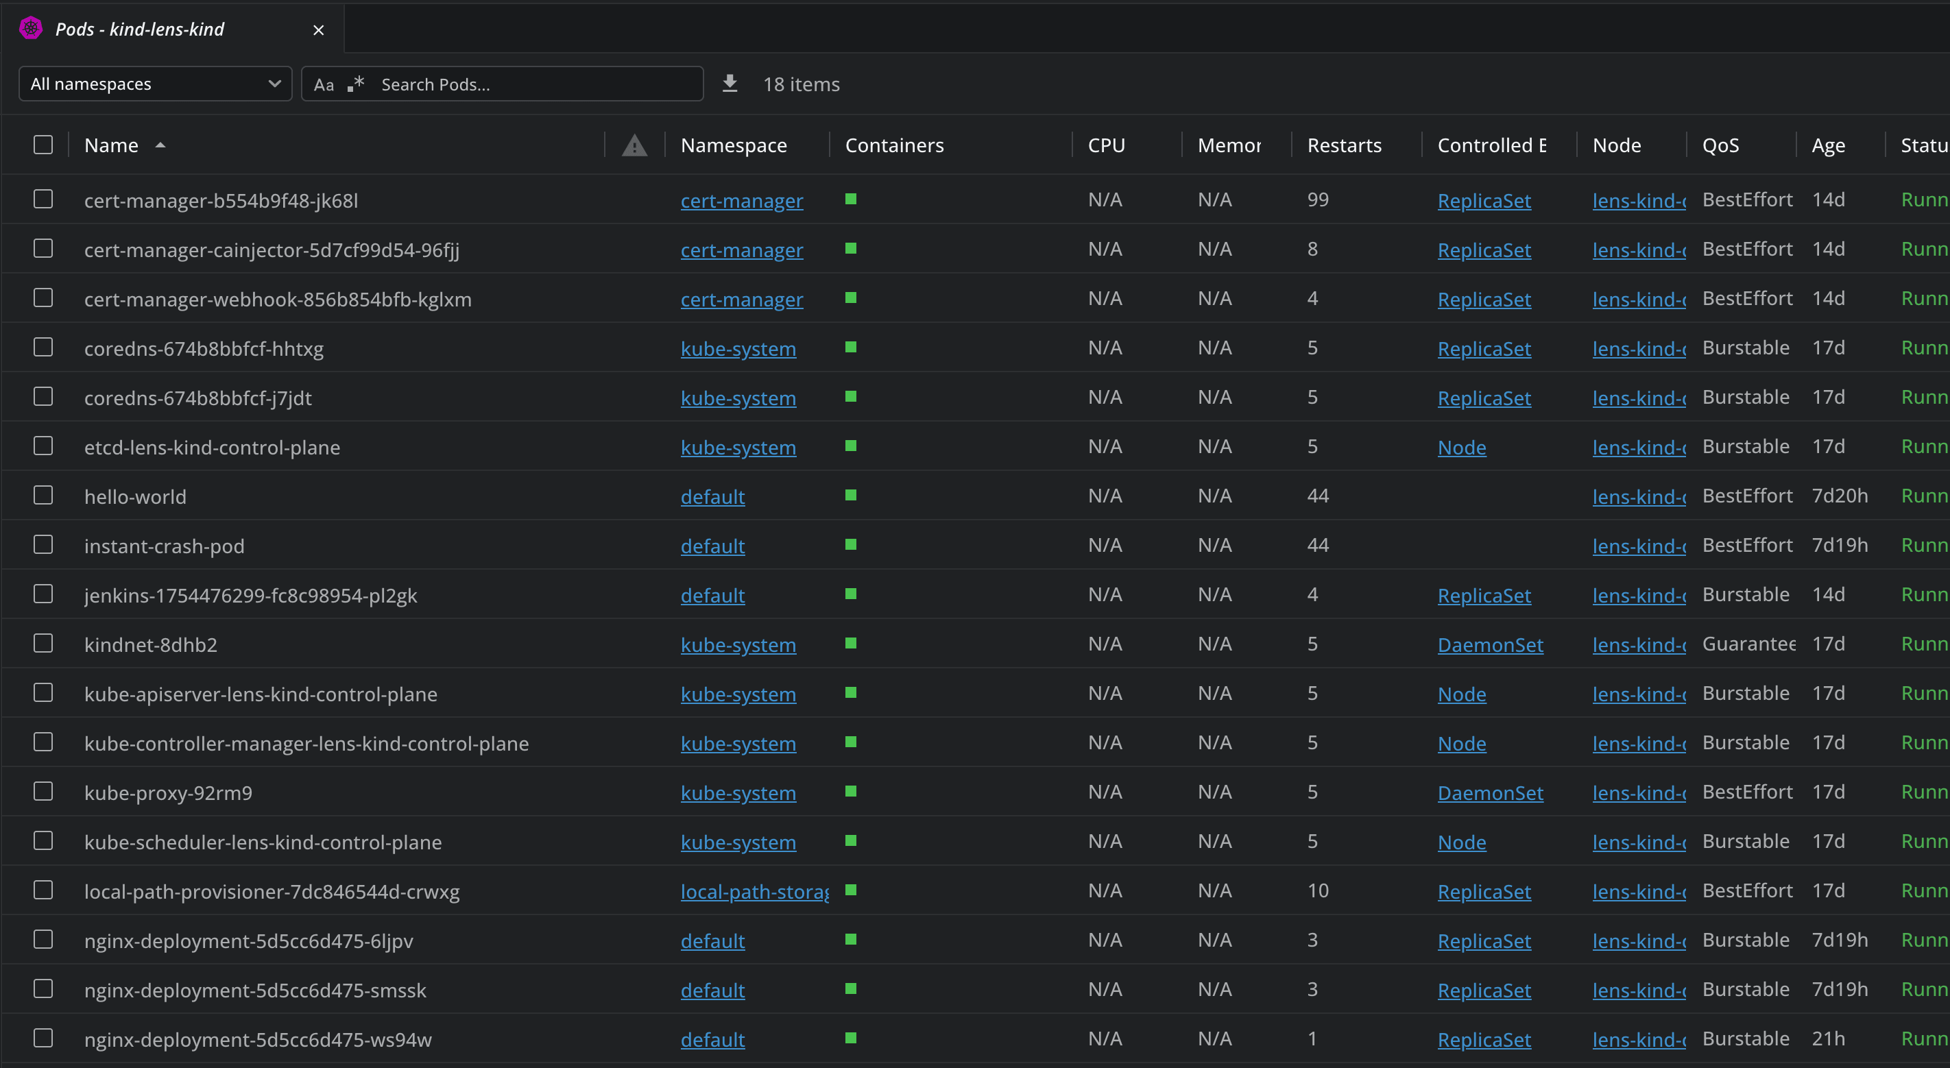Click hello-world's green container status square
The width and height of the screenshot is (1950, 1068).
pos(852,496)
